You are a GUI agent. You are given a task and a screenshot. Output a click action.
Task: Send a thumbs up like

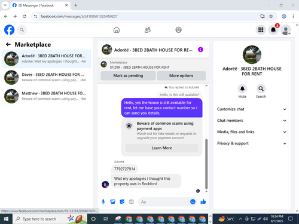pyautogui.click(x=203, y=202)
